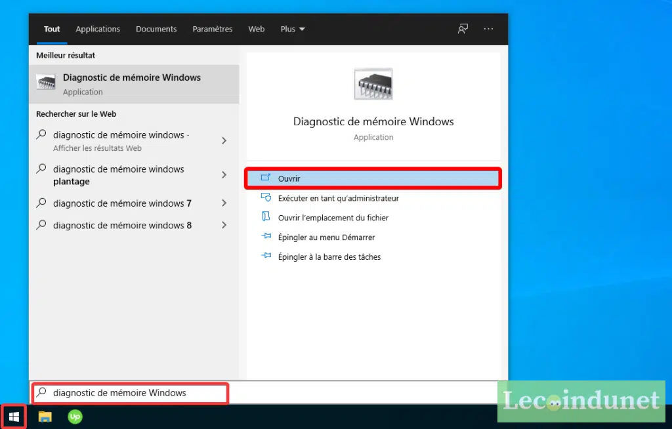
Task: Launch File Explorer from the taskbar
Action: pos(45,417)
